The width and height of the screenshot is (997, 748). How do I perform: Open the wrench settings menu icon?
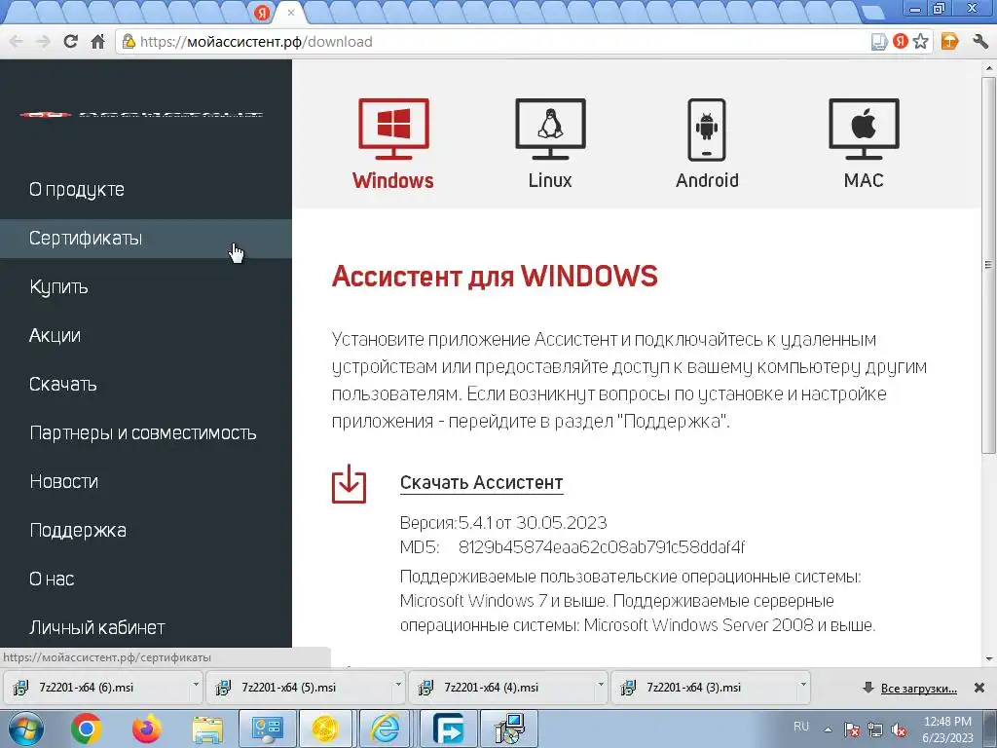pyautogui.click(x=979, y=42)
